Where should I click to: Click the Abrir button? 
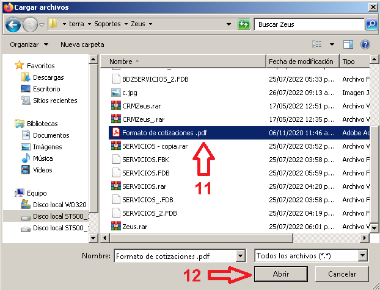[281, 274]
